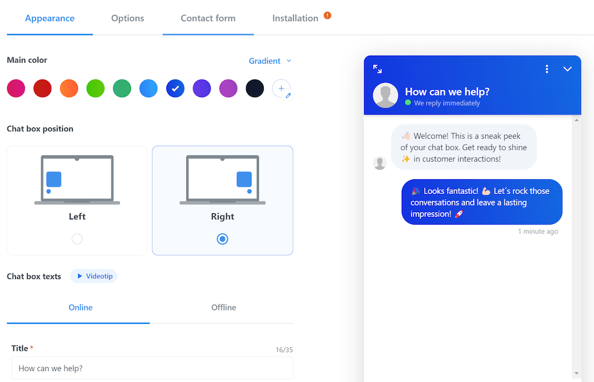
Task: Click the blue 'Looks fantastic!' message bubble
Action: [x=482, y=202]
